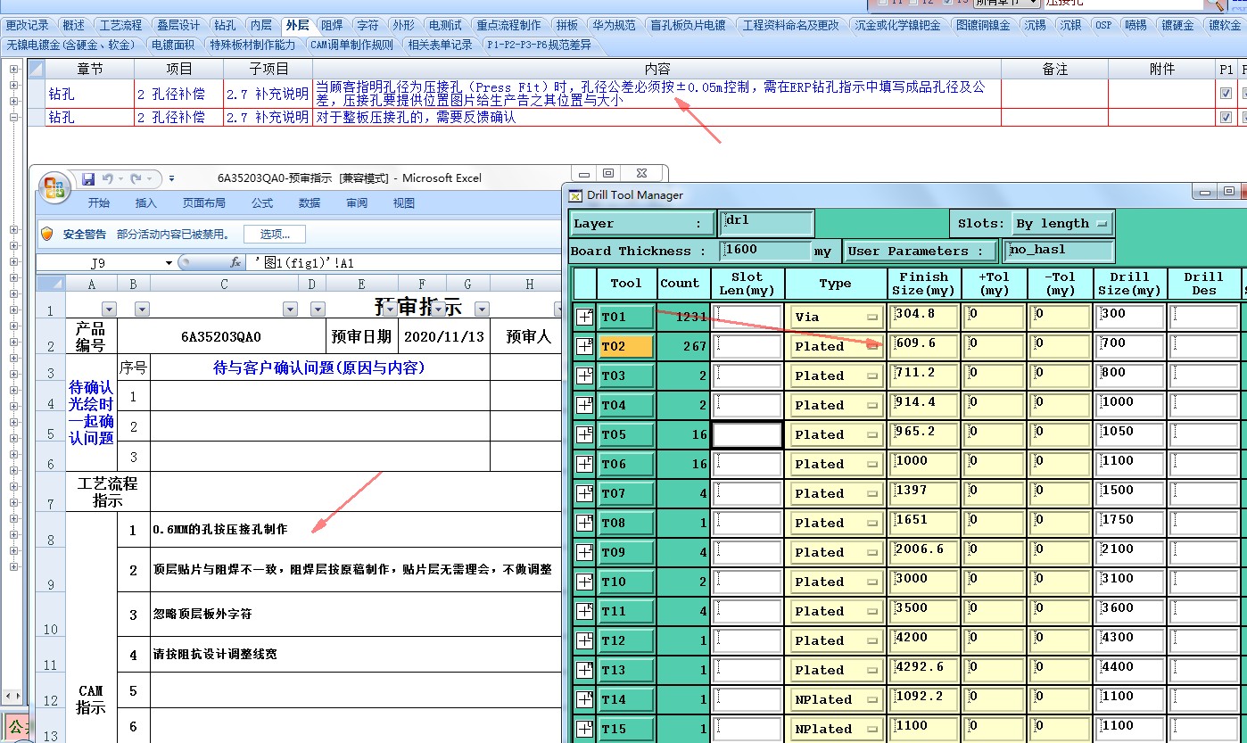Open Excel 开始 ribbon tab
The height and width of the screenshot is (743, 1247).
click(x=99, y=203)
